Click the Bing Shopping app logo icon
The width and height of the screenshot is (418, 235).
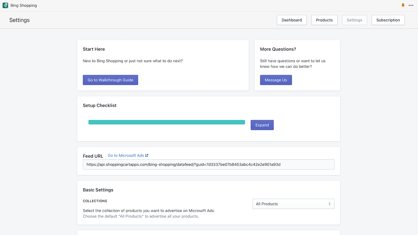5,5
